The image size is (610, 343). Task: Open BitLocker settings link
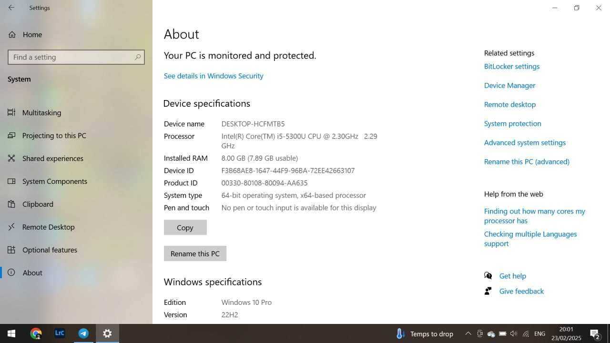point(512,66)
